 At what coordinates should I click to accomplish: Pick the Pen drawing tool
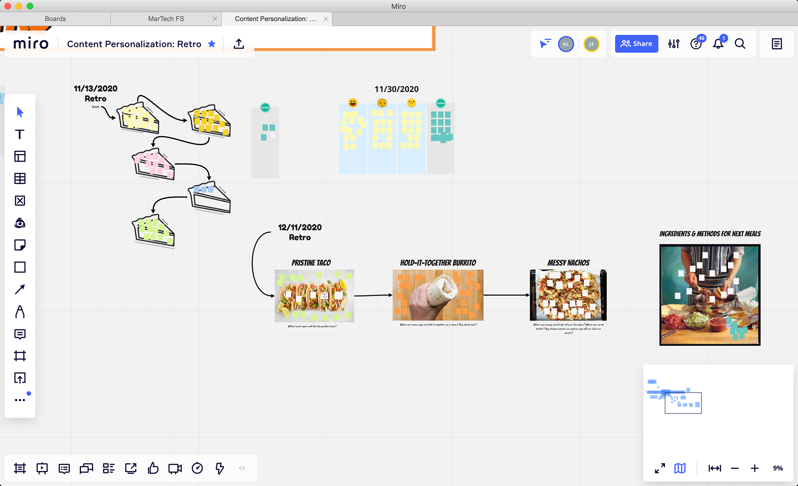[x=20, y=311]
